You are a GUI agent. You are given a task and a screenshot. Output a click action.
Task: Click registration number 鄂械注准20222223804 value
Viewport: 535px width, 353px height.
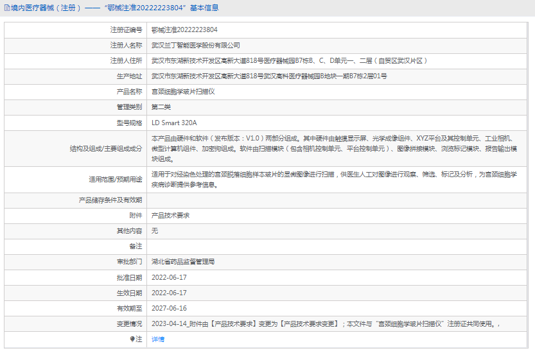184,30
